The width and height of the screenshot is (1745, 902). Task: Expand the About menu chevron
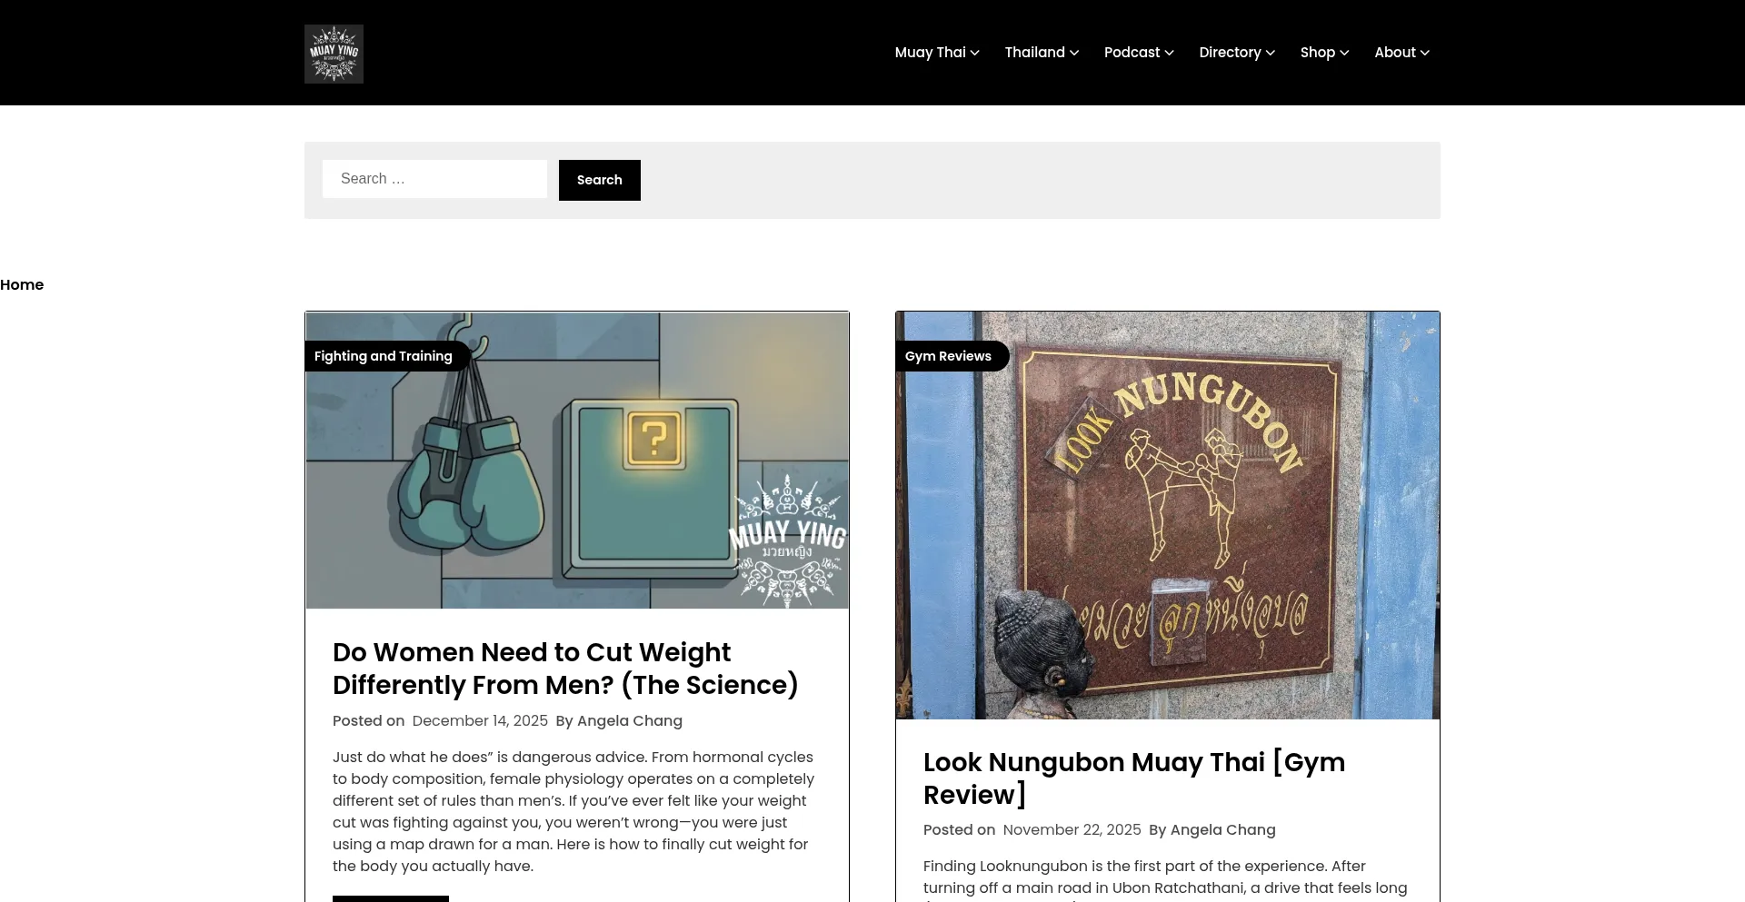[1425, 53]
